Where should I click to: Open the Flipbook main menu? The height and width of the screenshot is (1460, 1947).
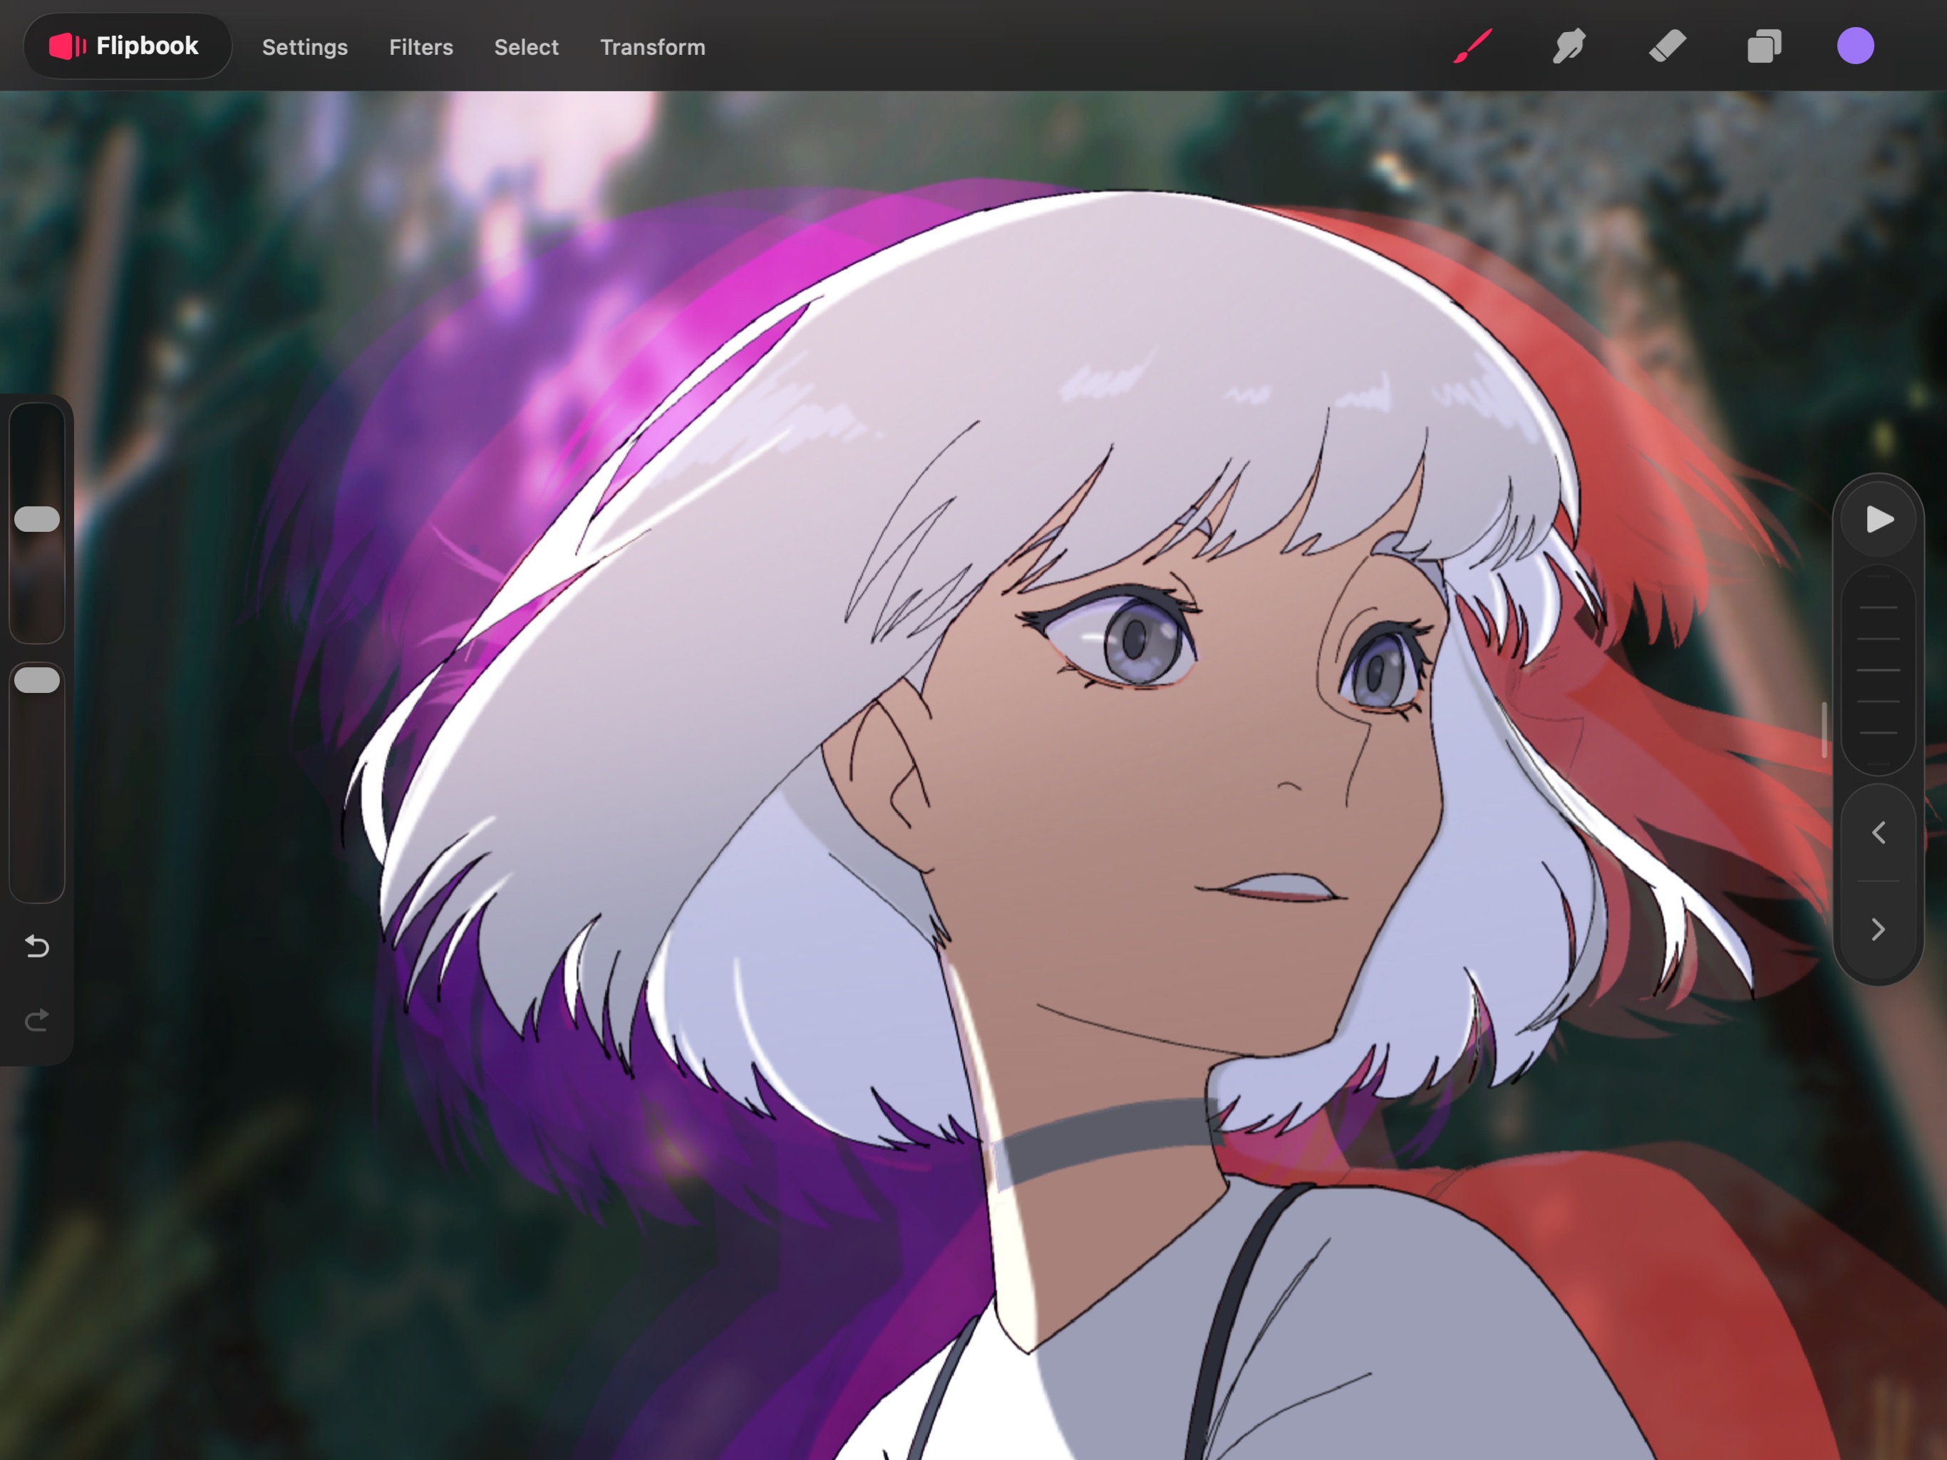point(128,46)
